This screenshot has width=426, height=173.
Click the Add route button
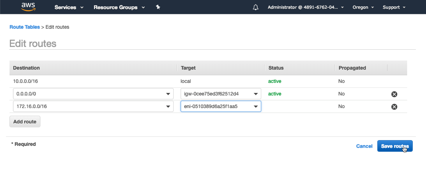[25, 122]
